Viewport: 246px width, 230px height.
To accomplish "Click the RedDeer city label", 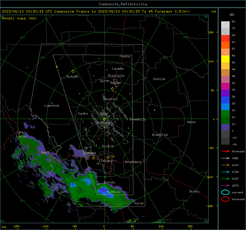I will 116,83.
